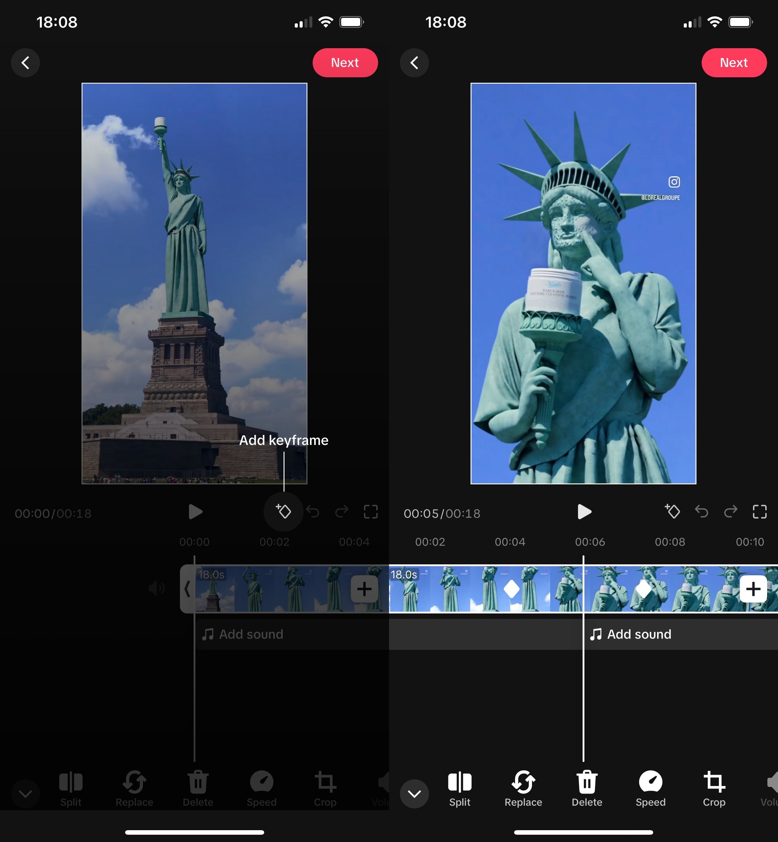The image size is (778, 842).
Task: Open Speed settings in right screen
Action: click(650, 789)
